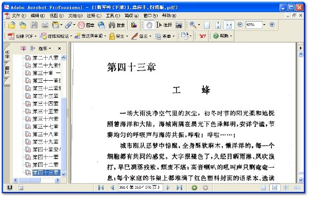The width and height of the screenshot is (309, 197).
Task: Click the 43% zoom level field
Action: [254, 25]
